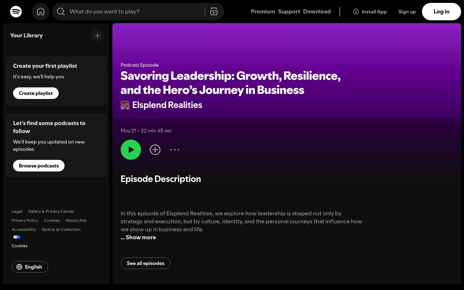464x290 pixels.
Task: Click the 'May 21 • 22 min 48 sec' text
Action: coord(146,130)
